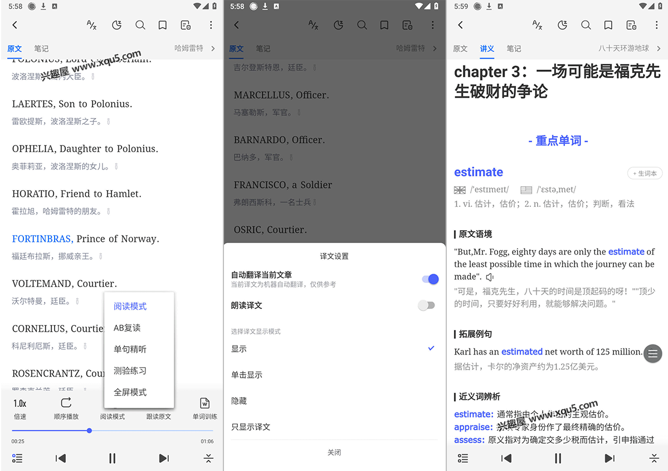Skip to previous track on 八十天环游地球 screen

click(506, 458)
